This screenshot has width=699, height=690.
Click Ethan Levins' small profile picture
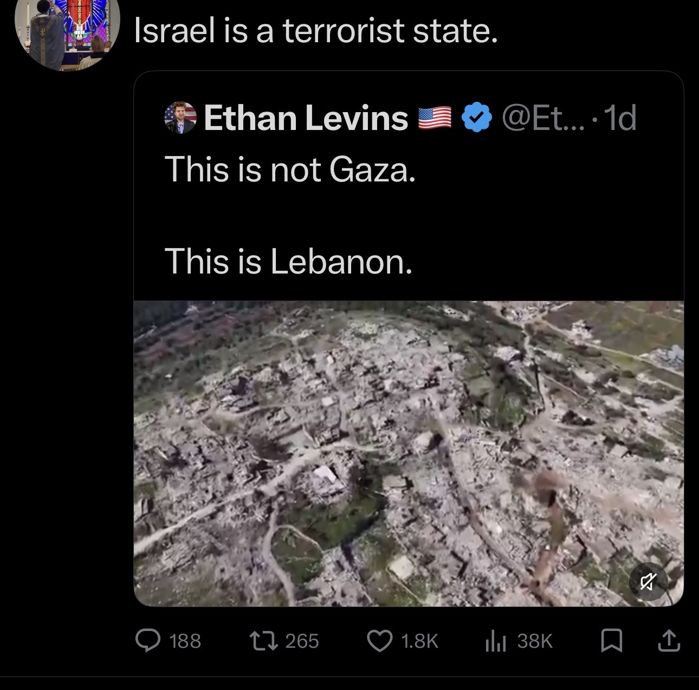[180, 118]
